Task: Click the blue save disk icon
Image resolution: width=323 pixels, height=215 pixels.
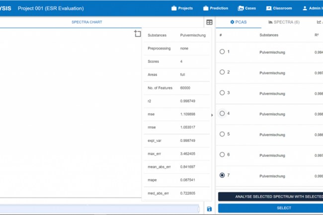Action: pos(209,209)
